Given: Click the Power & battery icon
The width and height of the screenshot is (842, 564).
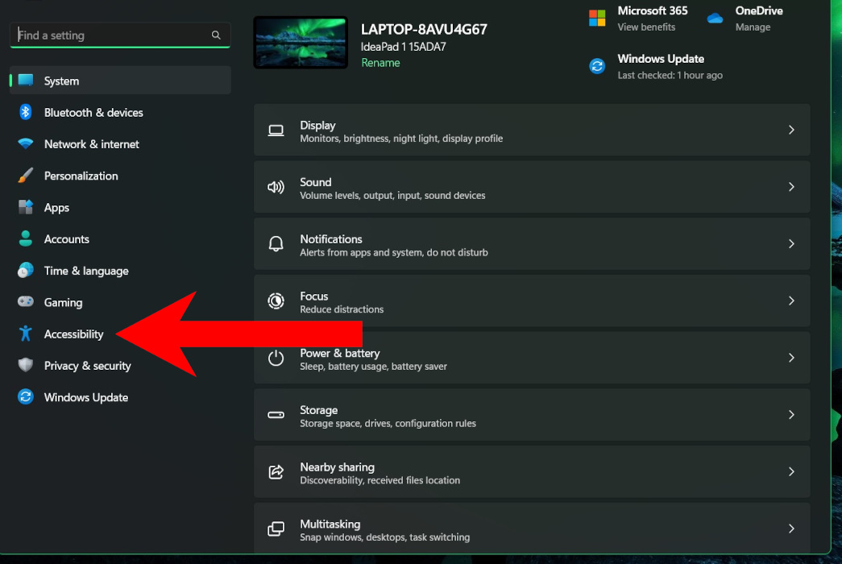Looking at the screenshot, I should [x=276, y=358].
